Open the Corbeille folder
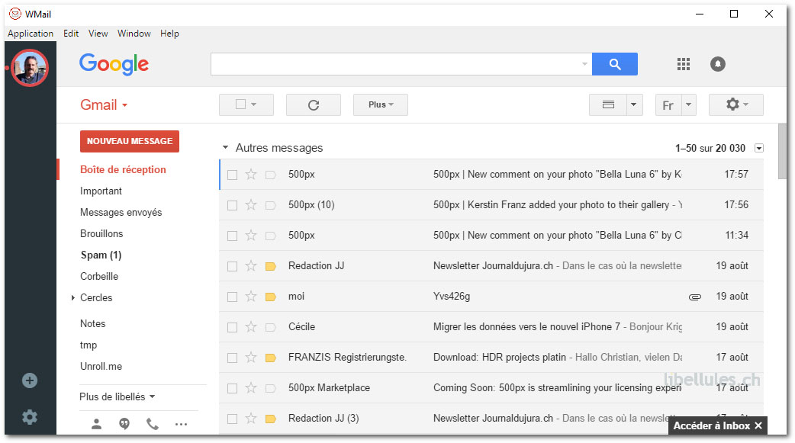Screen dimensions: 795x443 pos(99,276)
